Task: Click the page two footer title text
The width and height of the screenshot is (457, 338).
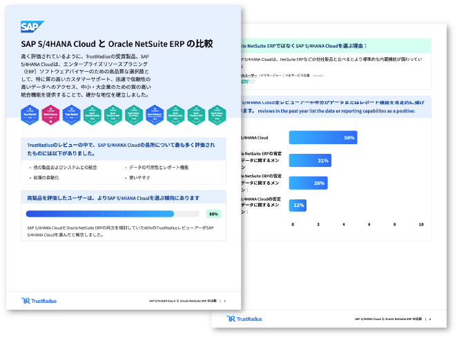Action: coord(388,319)
